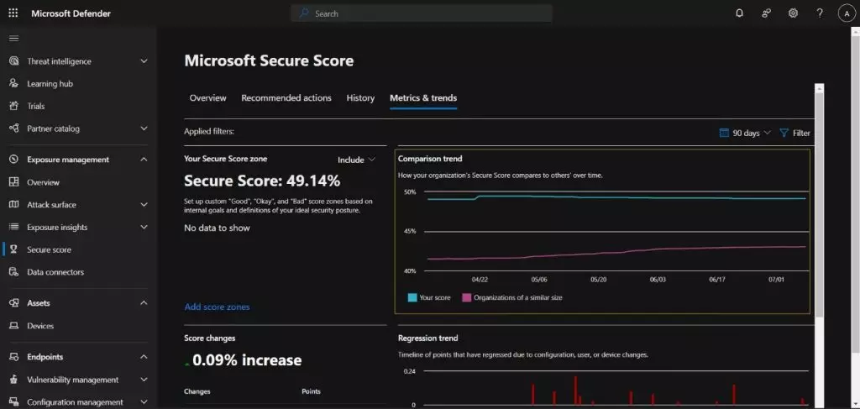860x409 pixels.
Task: Collapse the Exposure management section
Action: [x=144, y=160]
